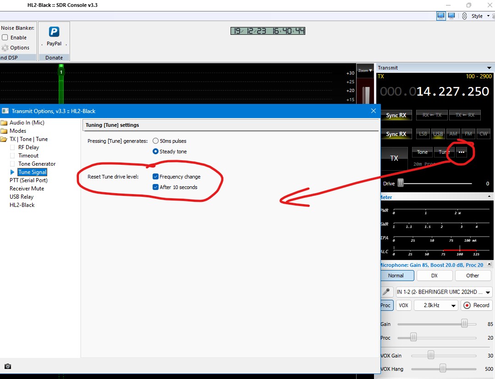
Task: Open the Zoom dropdown on the spectrum
Action: click(365, 70)
